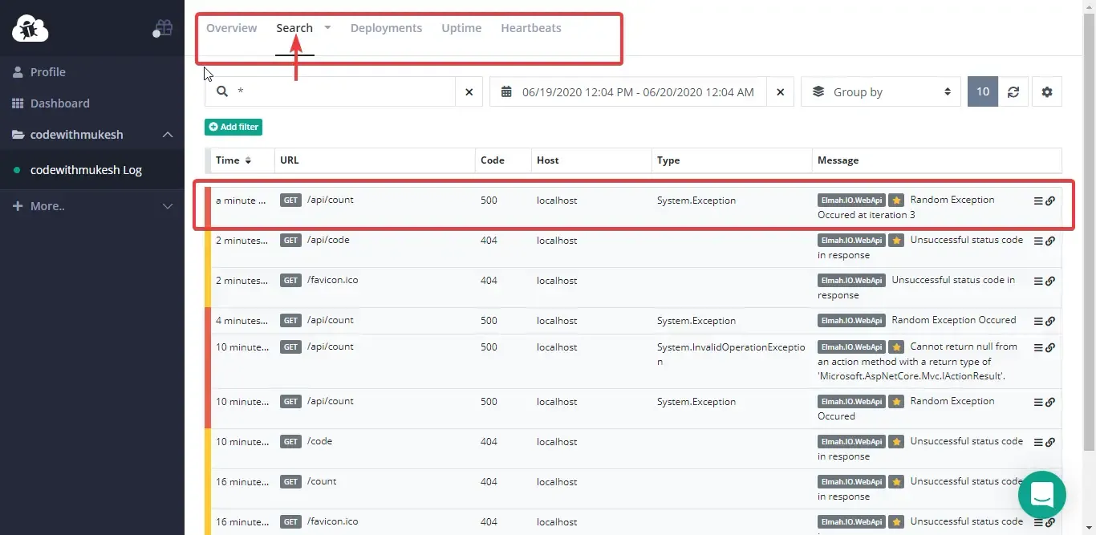The image size is (1096, 535).
Task: Open the Uptime tab
Action: click(x=461, y=27)
